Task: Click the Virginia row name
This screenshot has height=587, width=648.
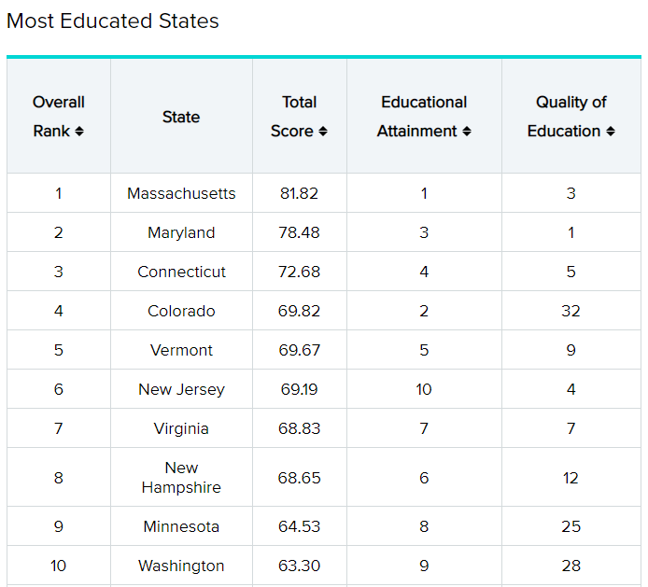Action: 181,428
